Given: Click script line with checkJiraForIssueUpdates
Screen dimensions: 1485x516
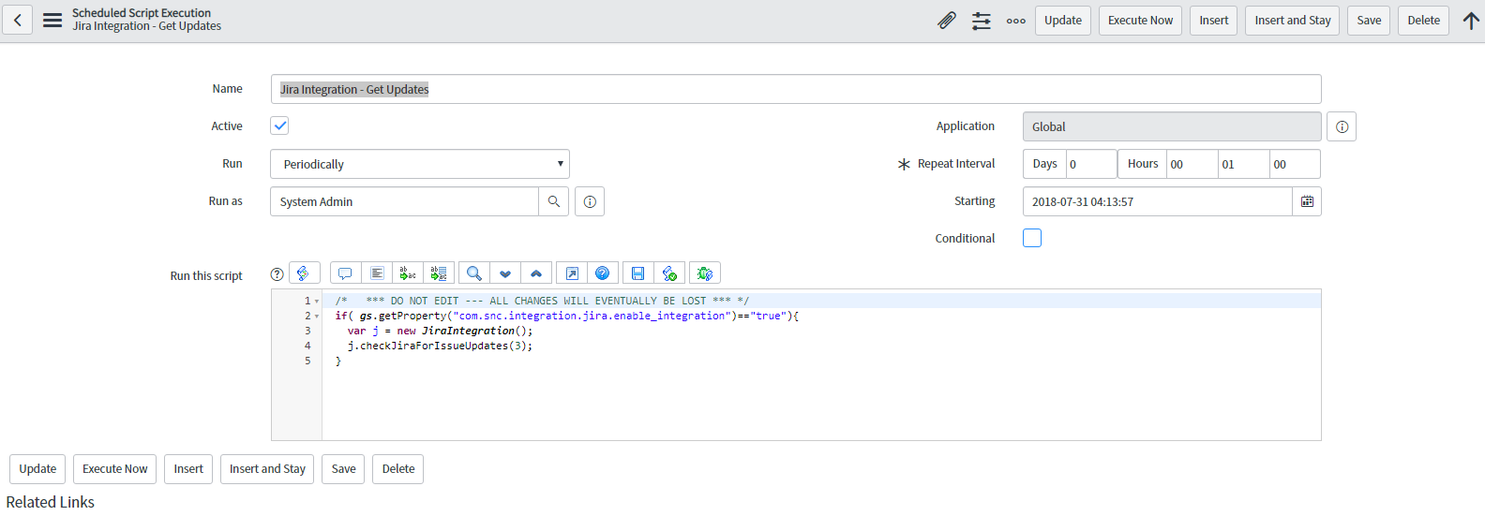Looking at the screenshot, I should click(440, 346).
